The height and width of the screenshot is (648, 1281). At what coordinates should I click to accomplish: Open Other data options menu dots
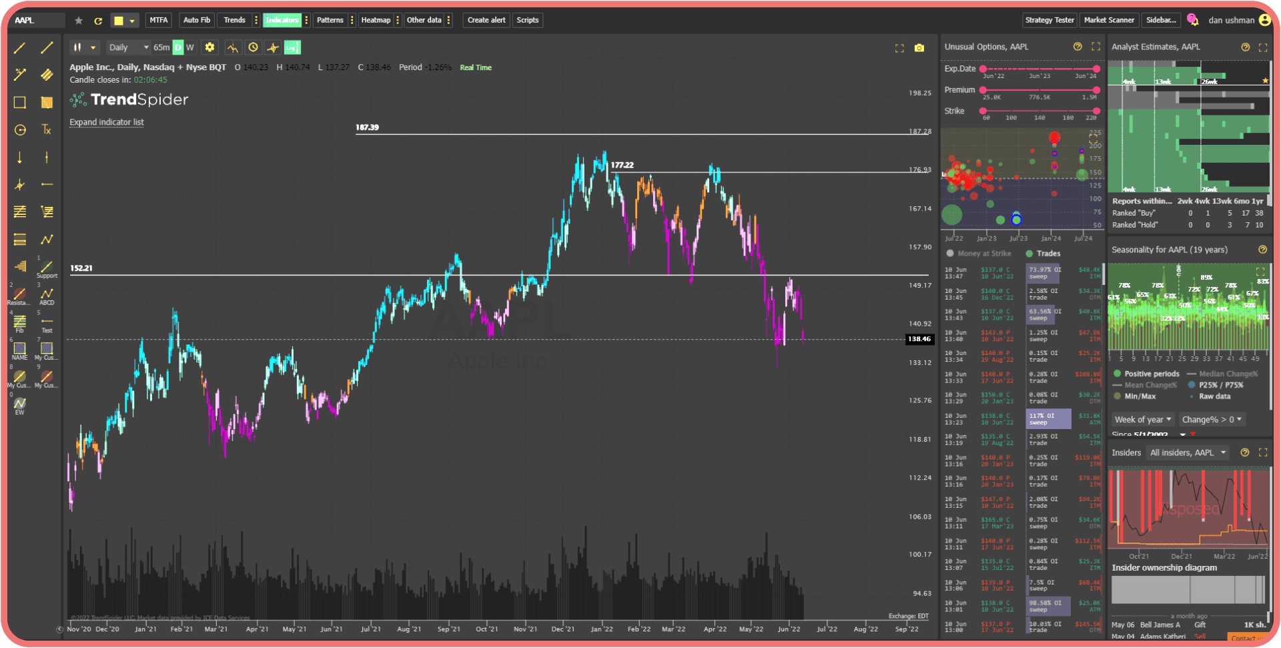click(449, 20)
